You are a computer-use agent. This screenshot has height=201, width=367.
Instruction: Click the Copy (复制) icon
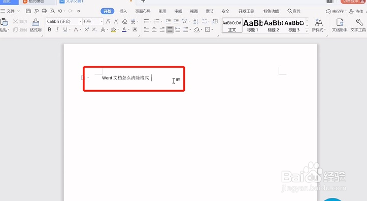tap(15, 30)
